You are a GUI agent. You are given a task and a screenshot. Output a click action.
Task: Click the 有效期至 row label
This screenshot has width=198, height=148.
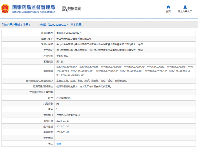[x=48, y=132]
